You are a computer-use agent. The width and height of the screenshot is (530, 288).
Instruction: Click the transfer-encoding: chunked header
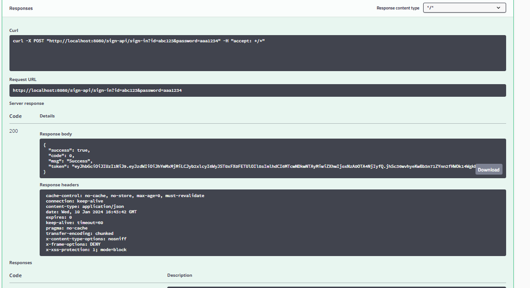click(80, 234)
